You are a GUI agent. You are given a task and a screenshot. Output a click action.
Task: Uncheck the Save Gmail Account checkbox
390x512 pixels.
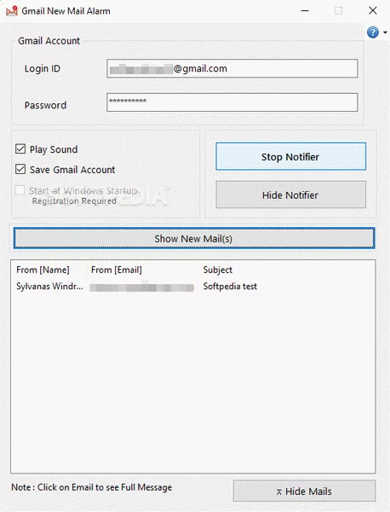click(20, 170)
